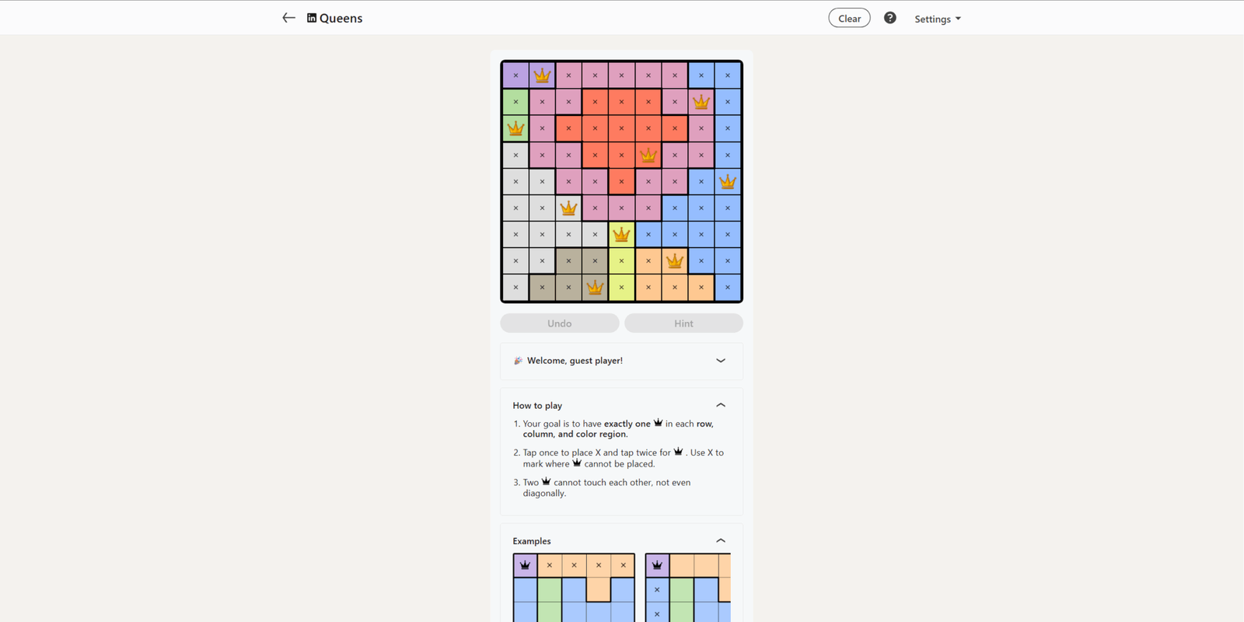Click the crown in the green left-edge cell
This screenshot has width=1244, height=622.
(515, 128)
